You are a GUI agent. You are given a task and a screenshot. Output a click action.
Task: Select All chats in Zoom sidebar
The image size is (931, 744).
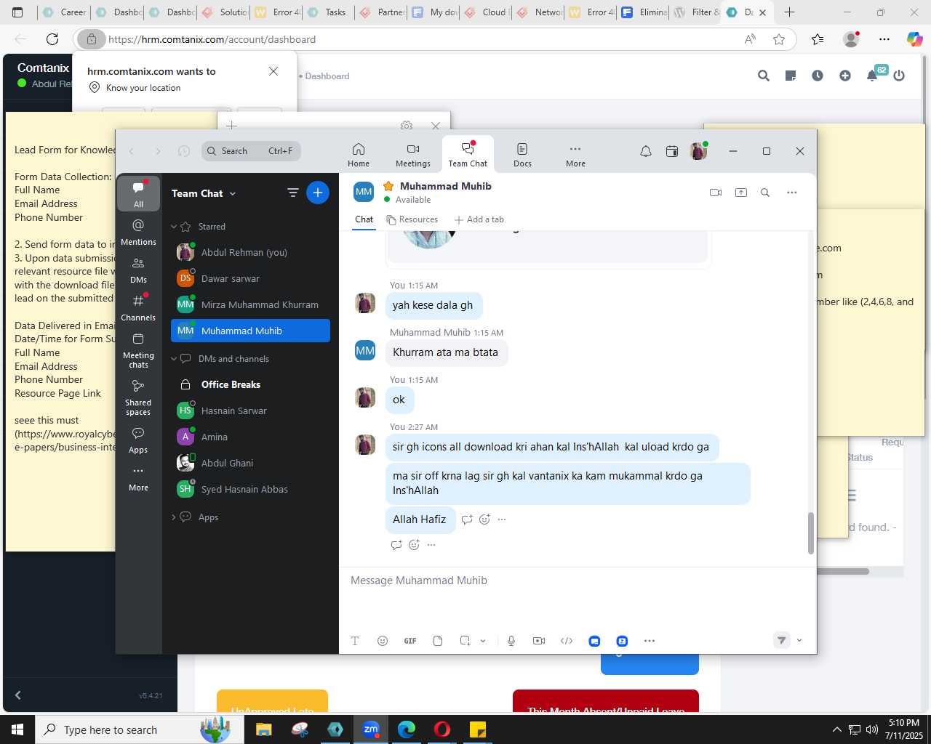pos(138,193)
